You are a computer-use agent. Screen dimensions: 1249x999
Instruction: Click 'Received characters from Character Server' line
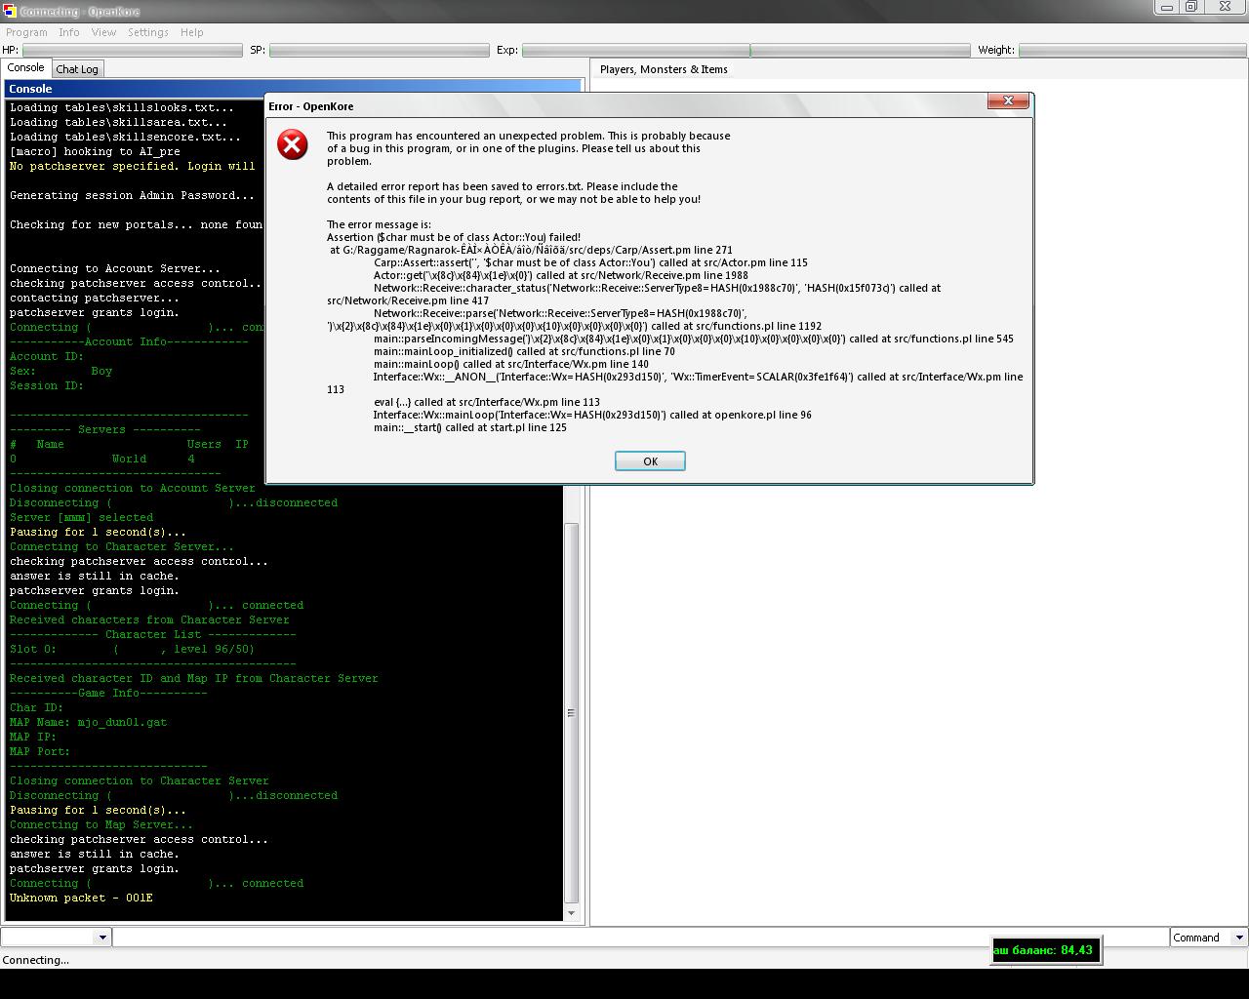click(149, 619)
